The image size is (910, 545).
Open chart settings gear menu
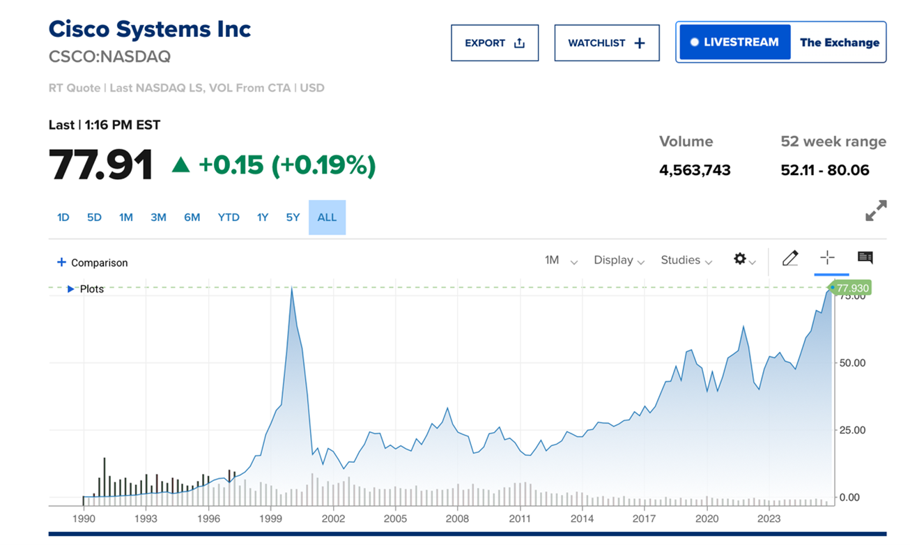[x=744, y=259]
